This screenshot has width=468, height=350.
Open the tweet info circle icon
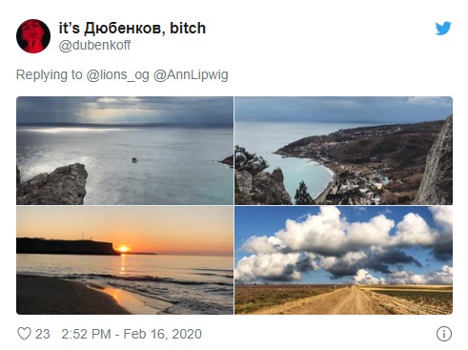(x=444, y=334)
